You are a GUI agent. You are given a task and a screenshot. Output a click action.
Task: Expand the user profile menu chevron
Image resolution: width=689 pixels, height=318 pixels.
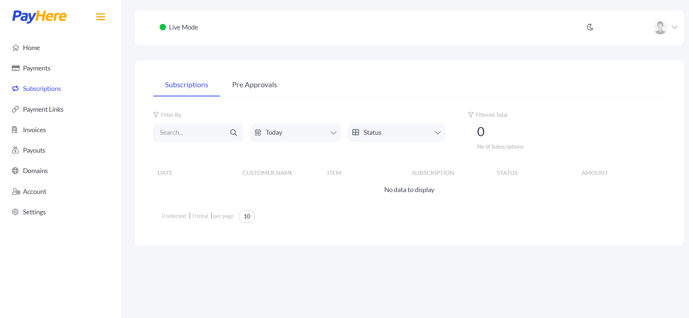[x=675, y=27]
